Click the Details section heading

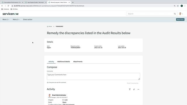pyautogui.click(x=50, y=42)
